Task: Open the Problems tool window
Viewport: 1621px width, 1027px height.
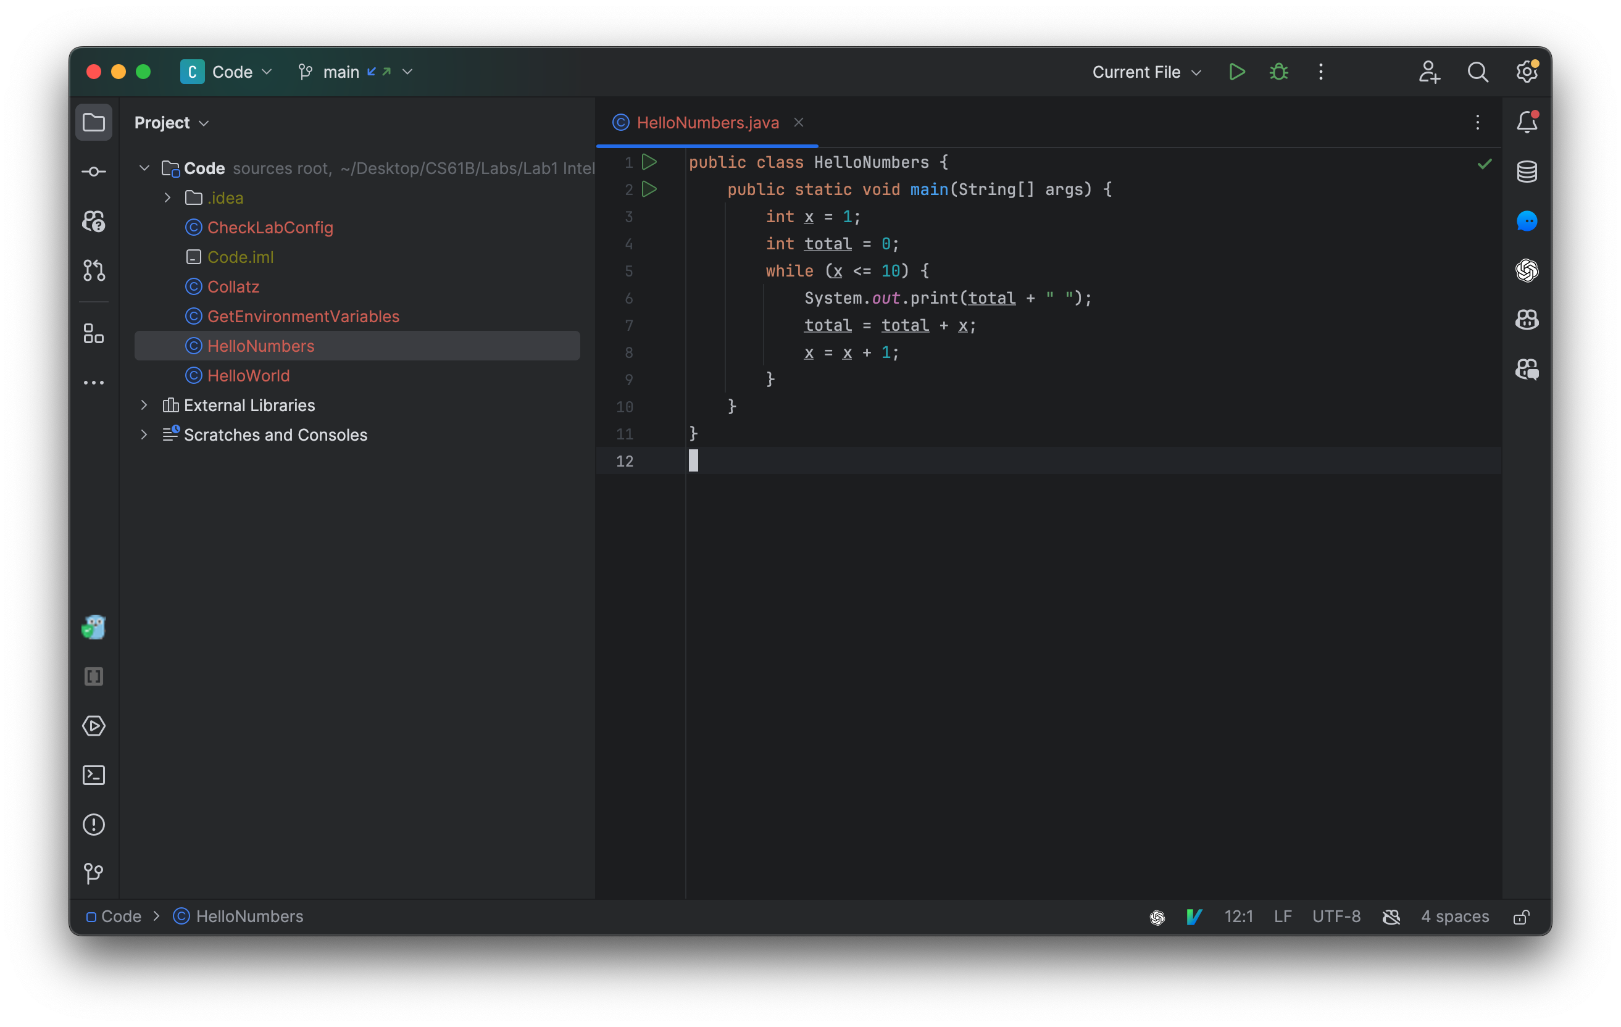Action: 94,825
